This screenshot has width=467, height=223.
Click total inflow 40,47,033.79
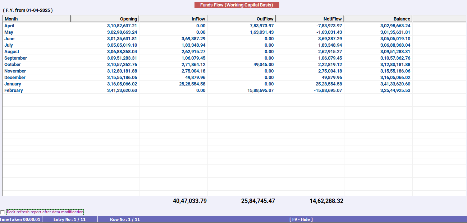(190, 201)
